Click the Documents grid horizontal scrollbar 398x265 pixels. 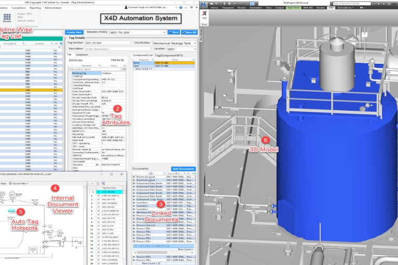tap(163, 253)
